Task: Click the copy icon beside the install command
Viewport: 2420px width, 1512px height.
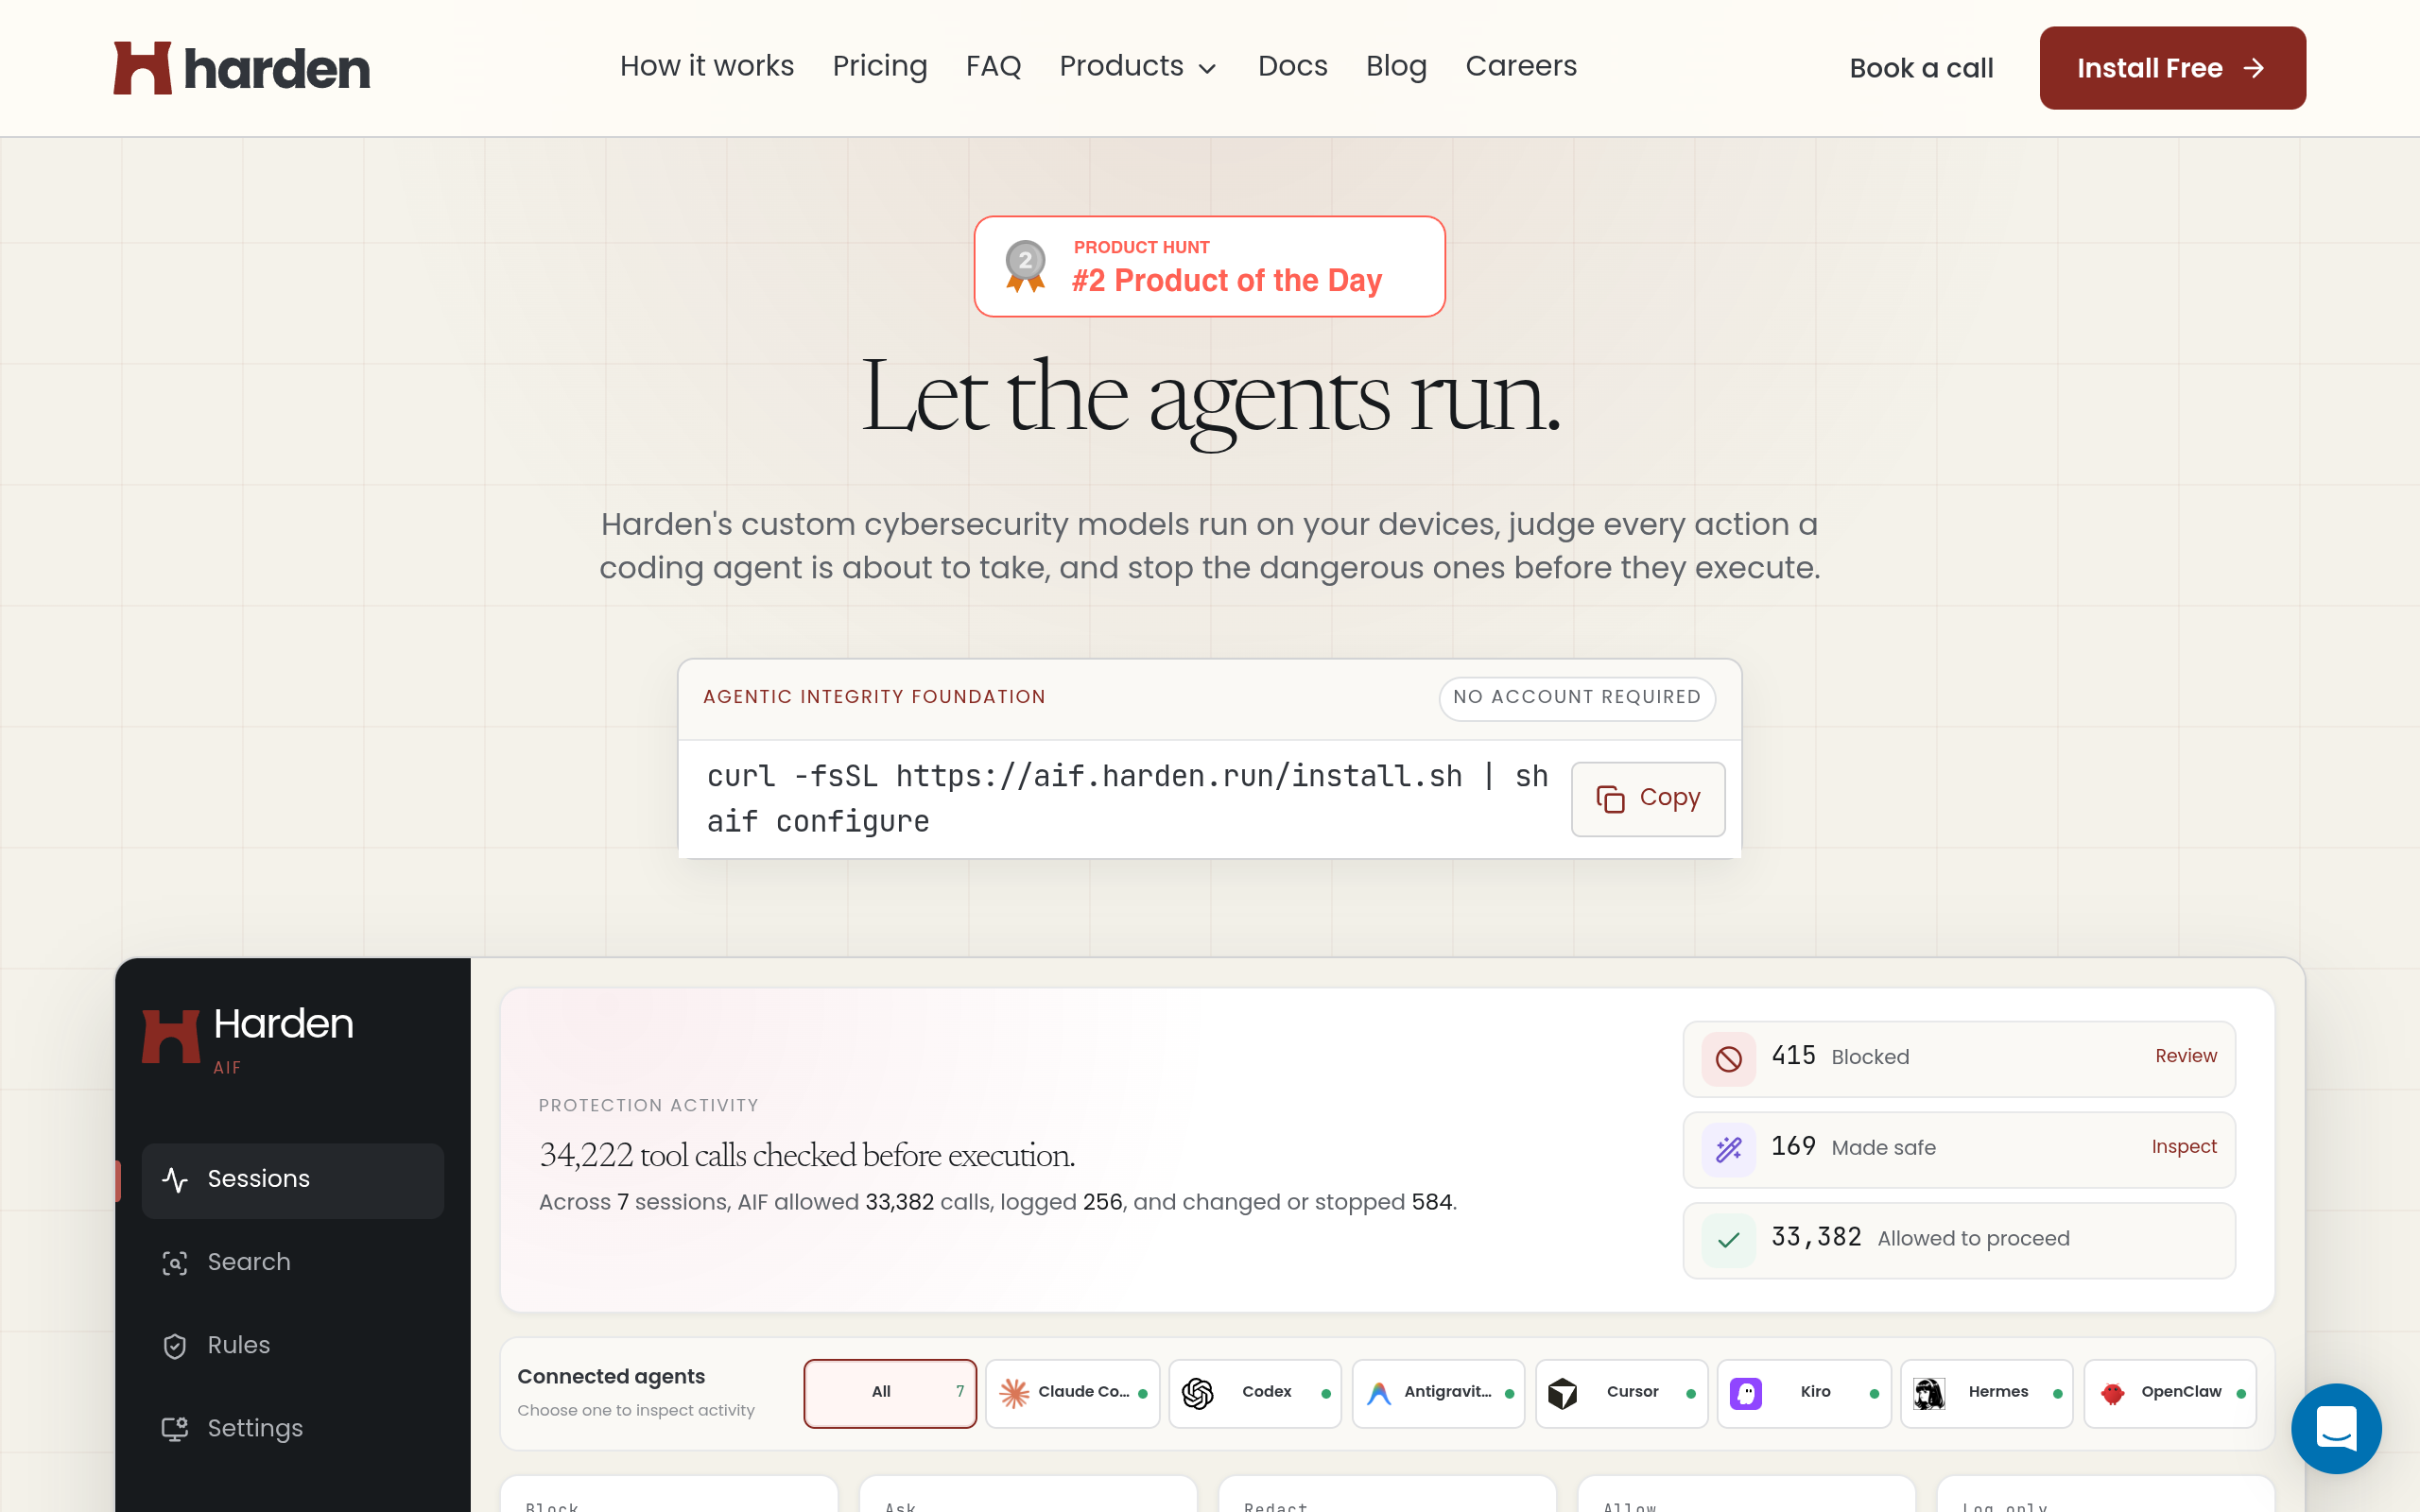Action: click(x=1610, y=799)
